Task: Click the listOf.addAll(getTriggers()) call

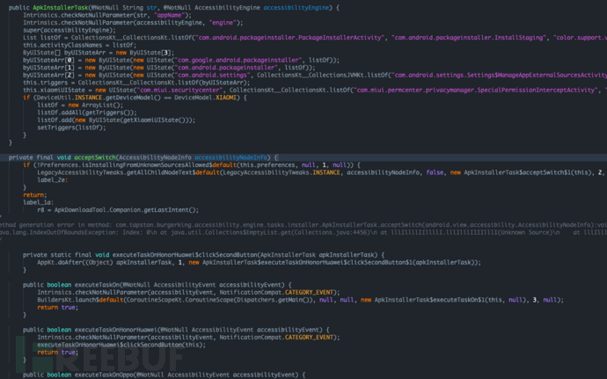Action: pyautogui.click(x=87, y=113)
